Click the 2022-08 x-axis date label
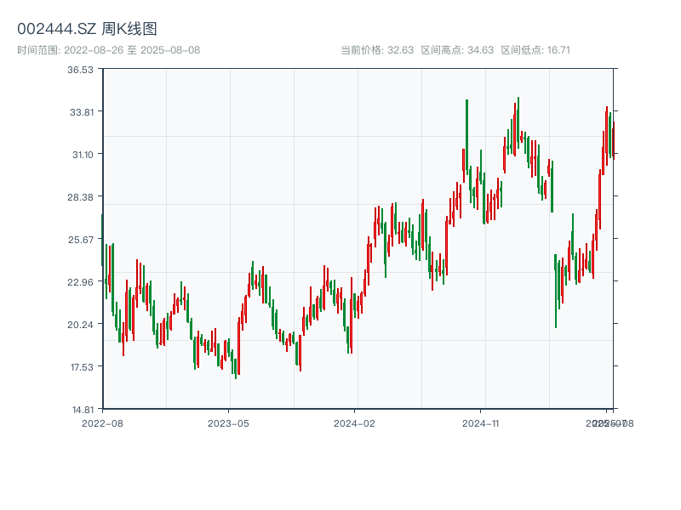The height and width of the screenshot is (510, 681). [102, 422]
